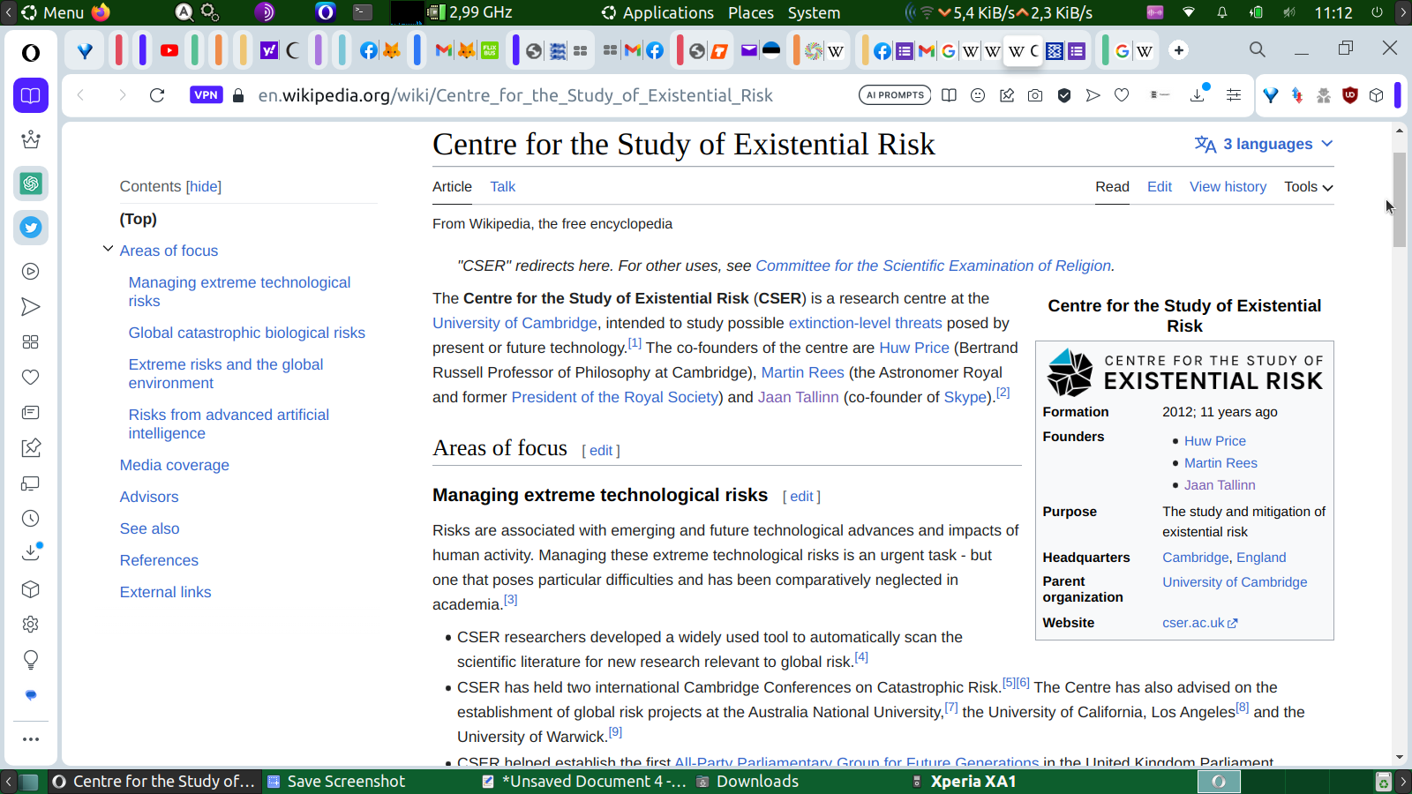Click the pin/edit icon in address bar
1412x794 pixels.
[1007, 95]
